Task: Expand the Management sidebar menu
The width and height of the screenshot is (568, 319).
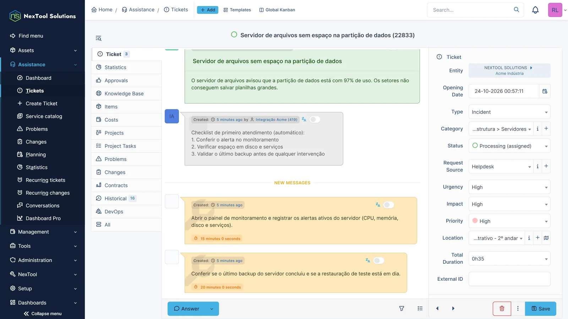Action: click(43, 232)
